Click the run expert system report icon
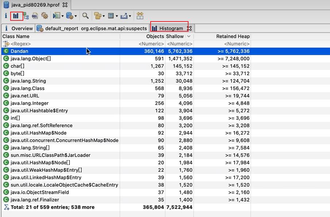 coord(56,16)
